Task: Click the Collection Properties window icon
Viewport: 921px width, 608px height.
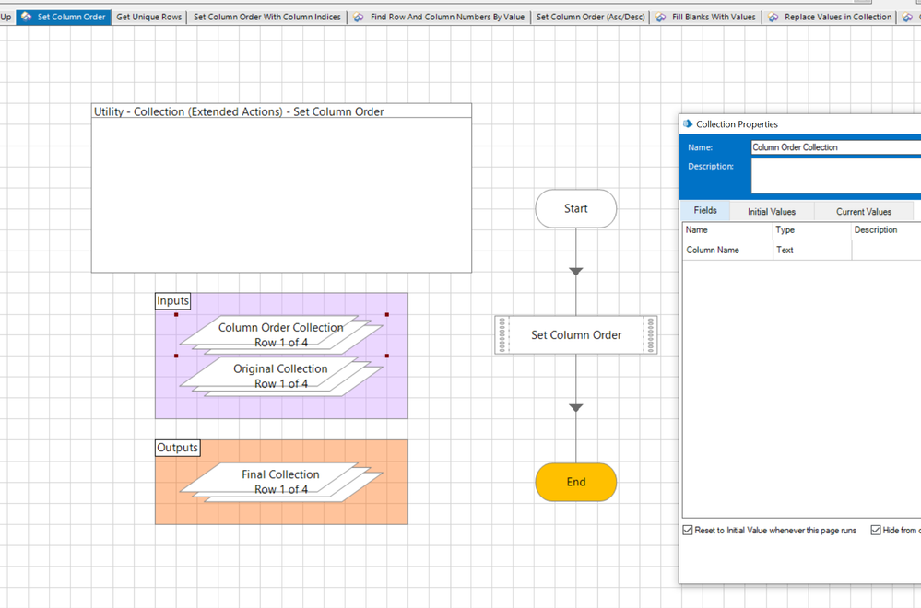Action: 688,123
